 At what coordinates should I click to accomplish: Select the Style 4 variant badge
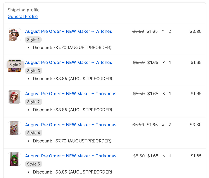(x=34, y=133)
